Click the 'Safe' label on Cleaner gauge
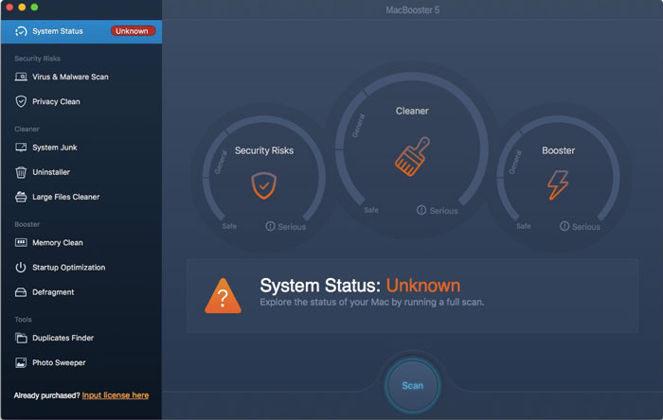663x420 pixels. coord(371,210)
